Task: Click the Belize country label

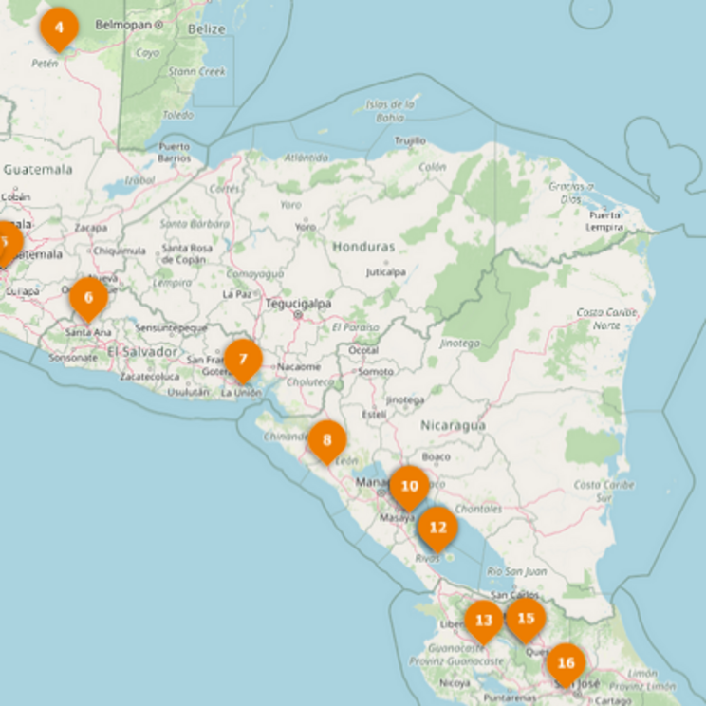Action: (x=207, y=29)
